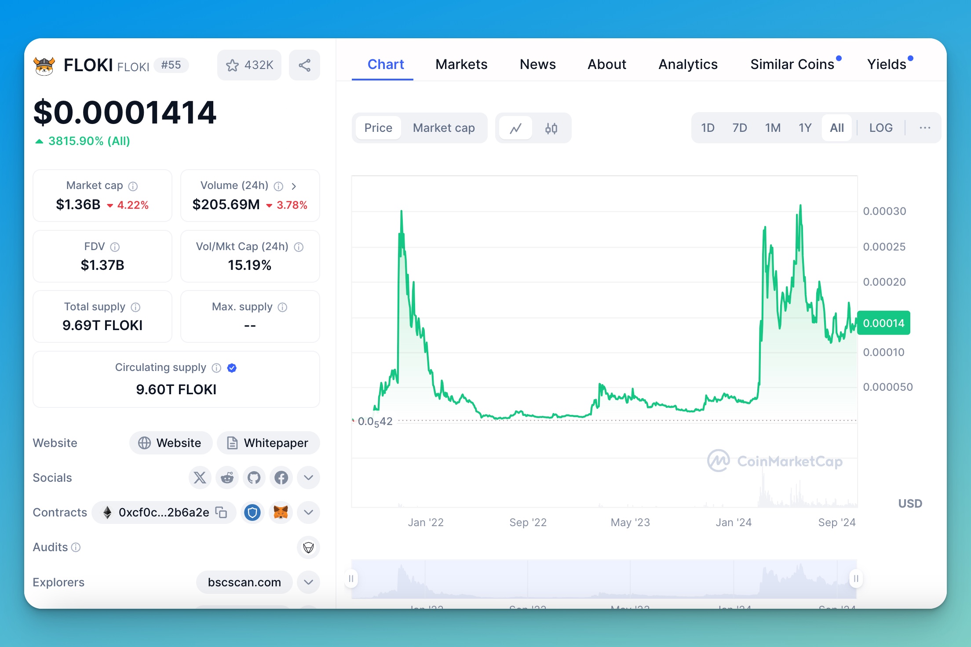Viewport: 971px width, 647px height.
Task: Click right range slider handle
Action: coord(856,578)
